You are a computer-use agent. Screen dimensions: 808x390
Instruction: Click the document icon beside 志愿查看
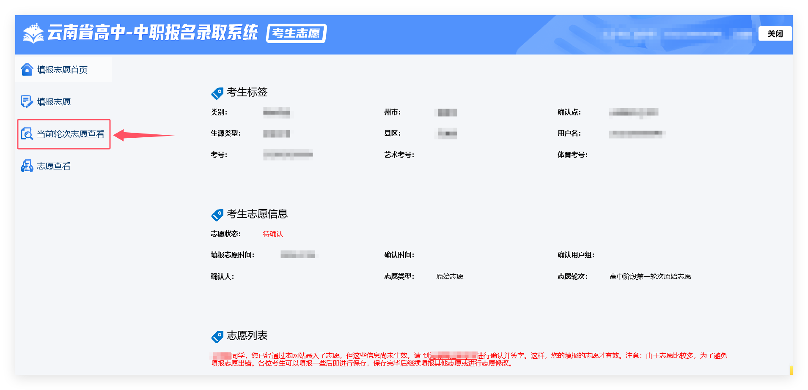click(x=27, y=166)
